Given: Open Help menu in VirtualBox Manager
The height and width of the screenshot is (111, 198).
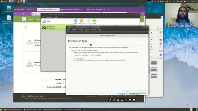Looking at the screenshot, I should [x=56, y=17].
